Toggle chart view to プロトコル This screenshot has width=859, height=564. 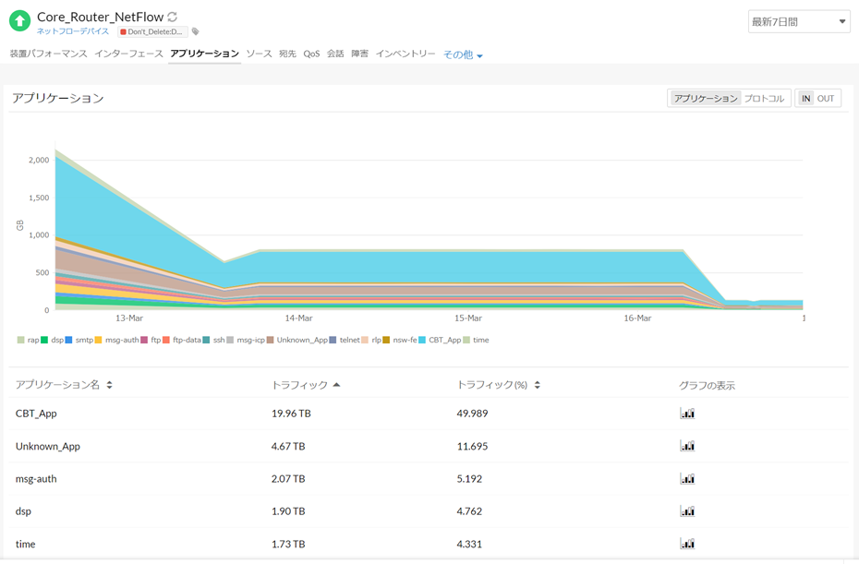pyautogui.click(x=764, y=99)
